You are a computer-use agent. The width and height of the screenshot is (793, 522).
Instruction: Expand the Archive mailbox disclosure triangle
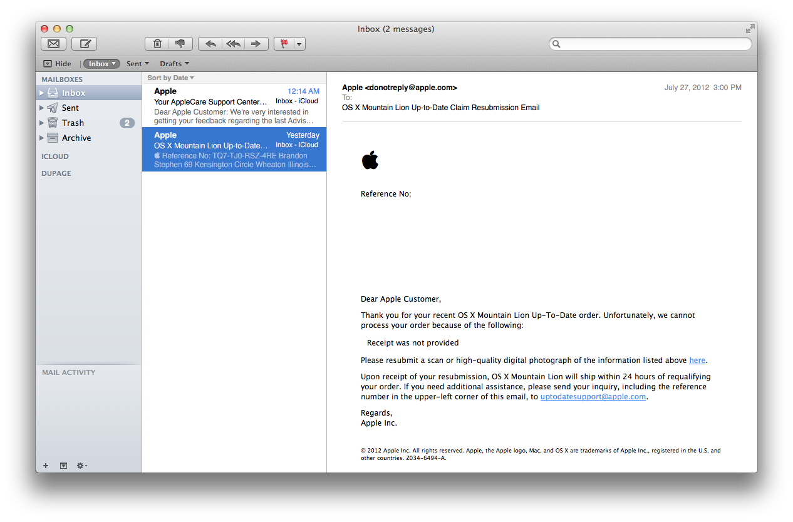pos(42,138)
